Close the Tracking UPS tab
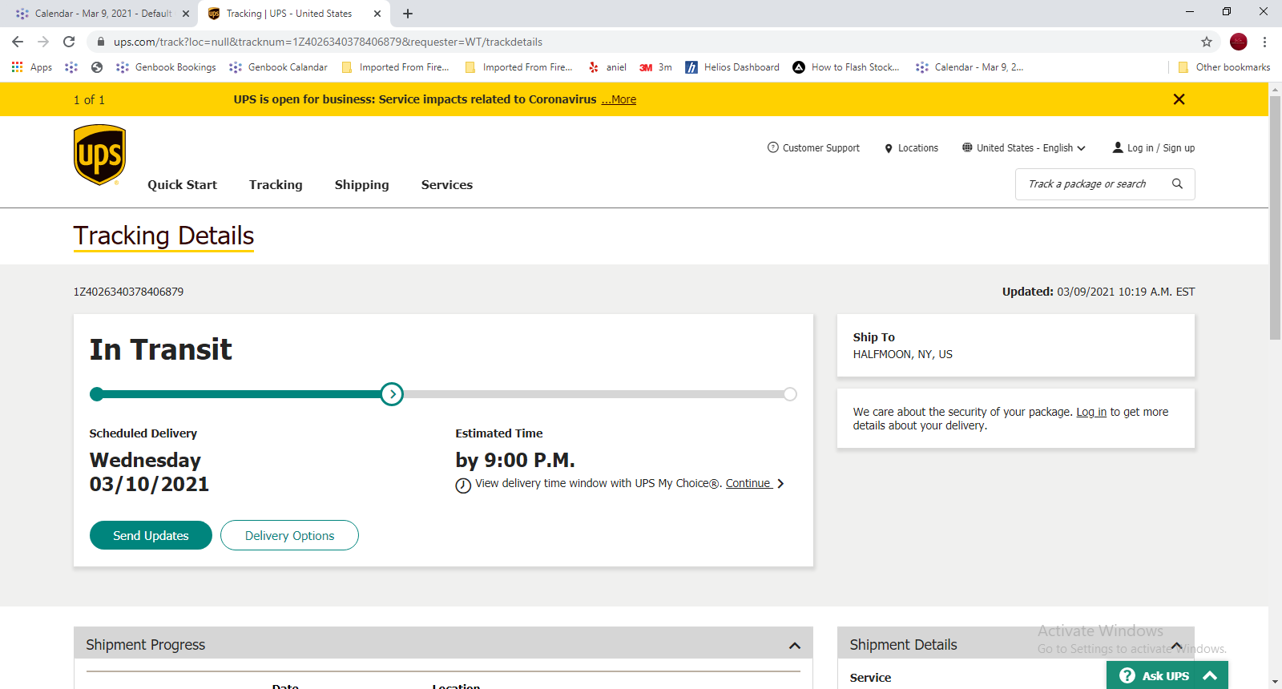The width and height of the screenshot is (1282, 689). pyautogui.click(x=377, y=14)
